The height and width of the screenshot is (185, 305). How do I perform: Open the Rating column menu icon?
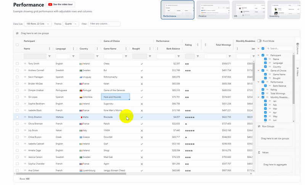click(x=198, y=45)
